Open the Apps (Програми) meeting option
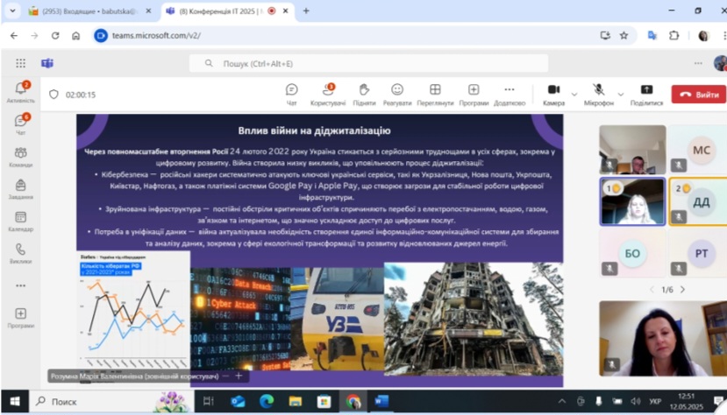 coord(474,93)
